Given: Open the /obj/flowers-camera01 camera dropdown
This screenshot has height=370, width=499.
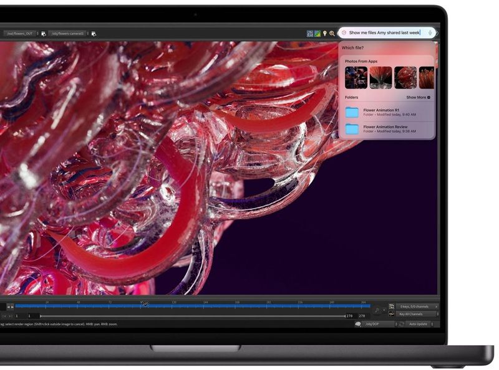Looking at the screenshot, I should coord(69,34).
